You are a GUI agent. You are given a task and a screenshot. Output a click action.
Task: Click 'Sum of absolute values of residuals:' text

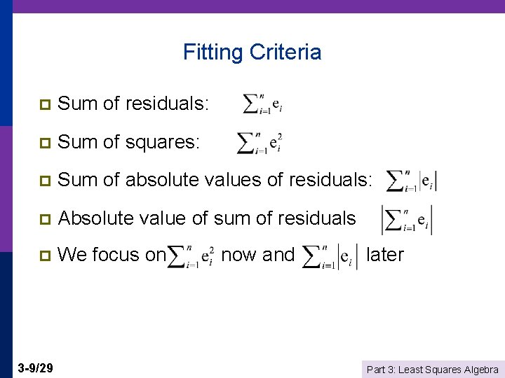[x=215, y=180]
